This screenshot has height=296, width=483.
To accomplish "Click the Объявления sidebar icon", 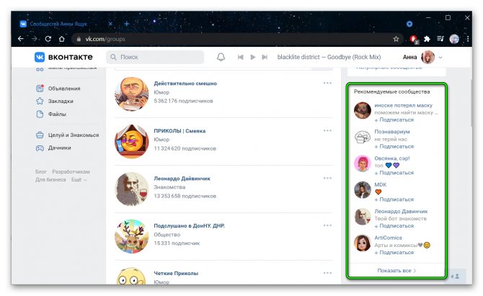I will (x=40, y=89).
